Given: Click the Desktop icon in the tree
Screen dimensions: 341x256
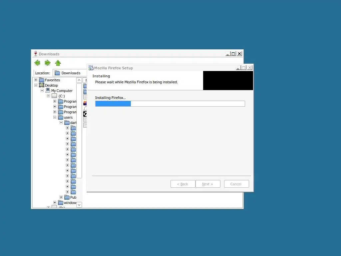Looking at the screenshot, I should pyautogui.click(x=42, y=85).
